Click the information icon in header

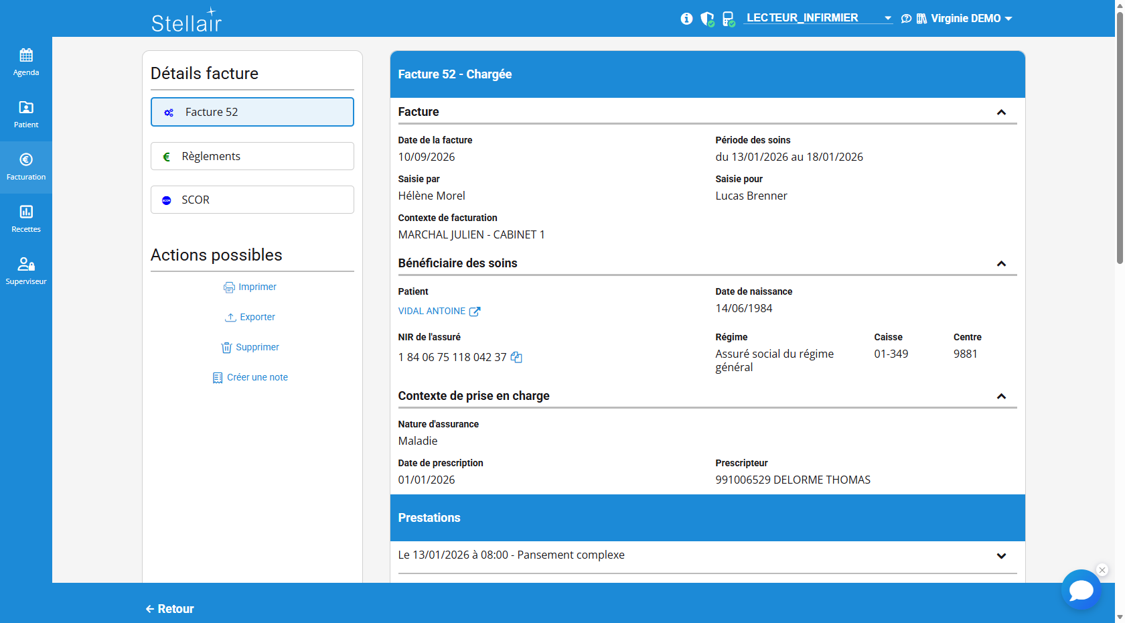click(686, 19)
